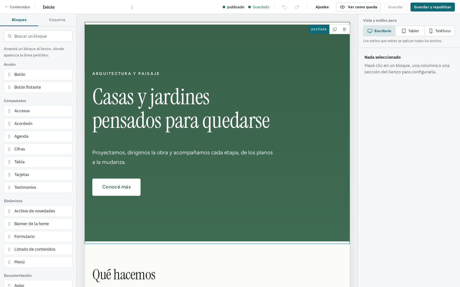Click the drag handle of Cifras block
This screenshot has width=460, height=287.
point(9,149)
